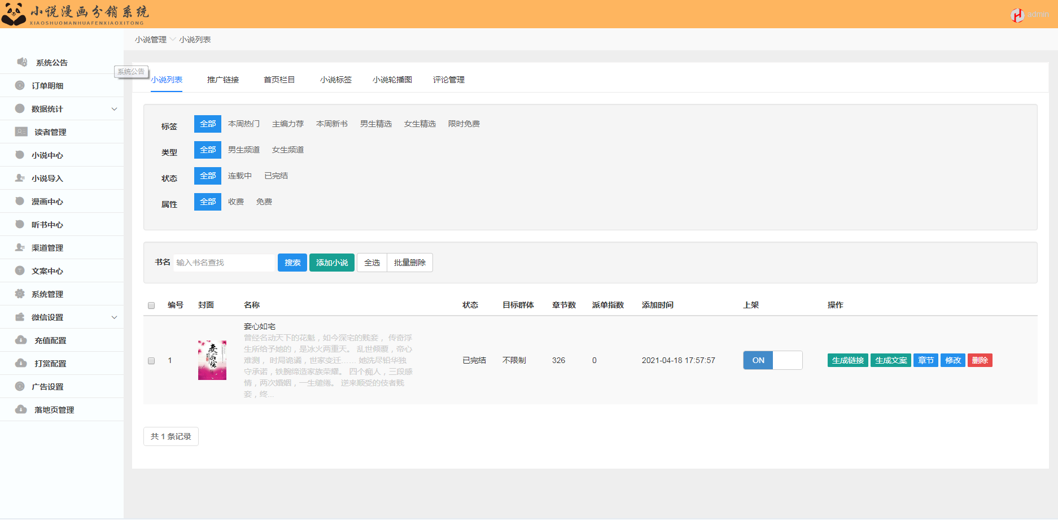
Task: Click the panda logo in header
Action: click(14, 14)
